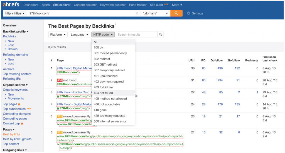
Task: Open the http + https protocol dropdown
Action: pyautogui.click(x=15, y=13)
